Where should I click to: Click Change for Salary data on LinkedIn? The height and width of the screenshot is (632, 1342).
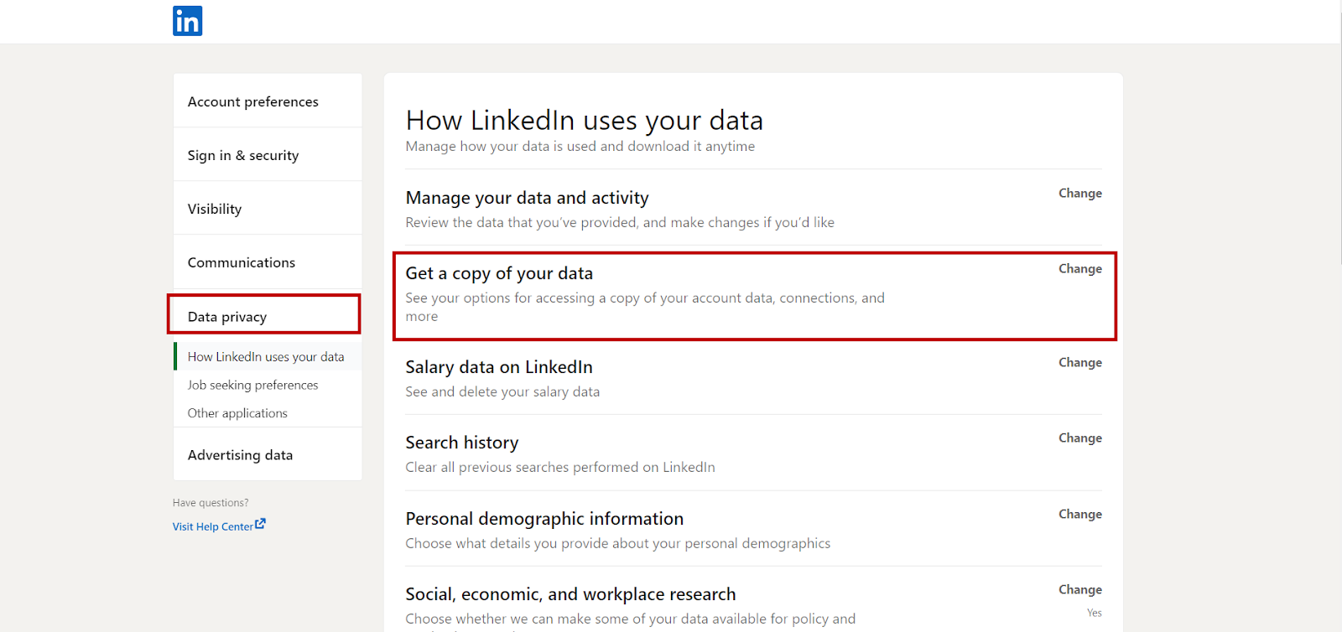[x=1080, y=362]
